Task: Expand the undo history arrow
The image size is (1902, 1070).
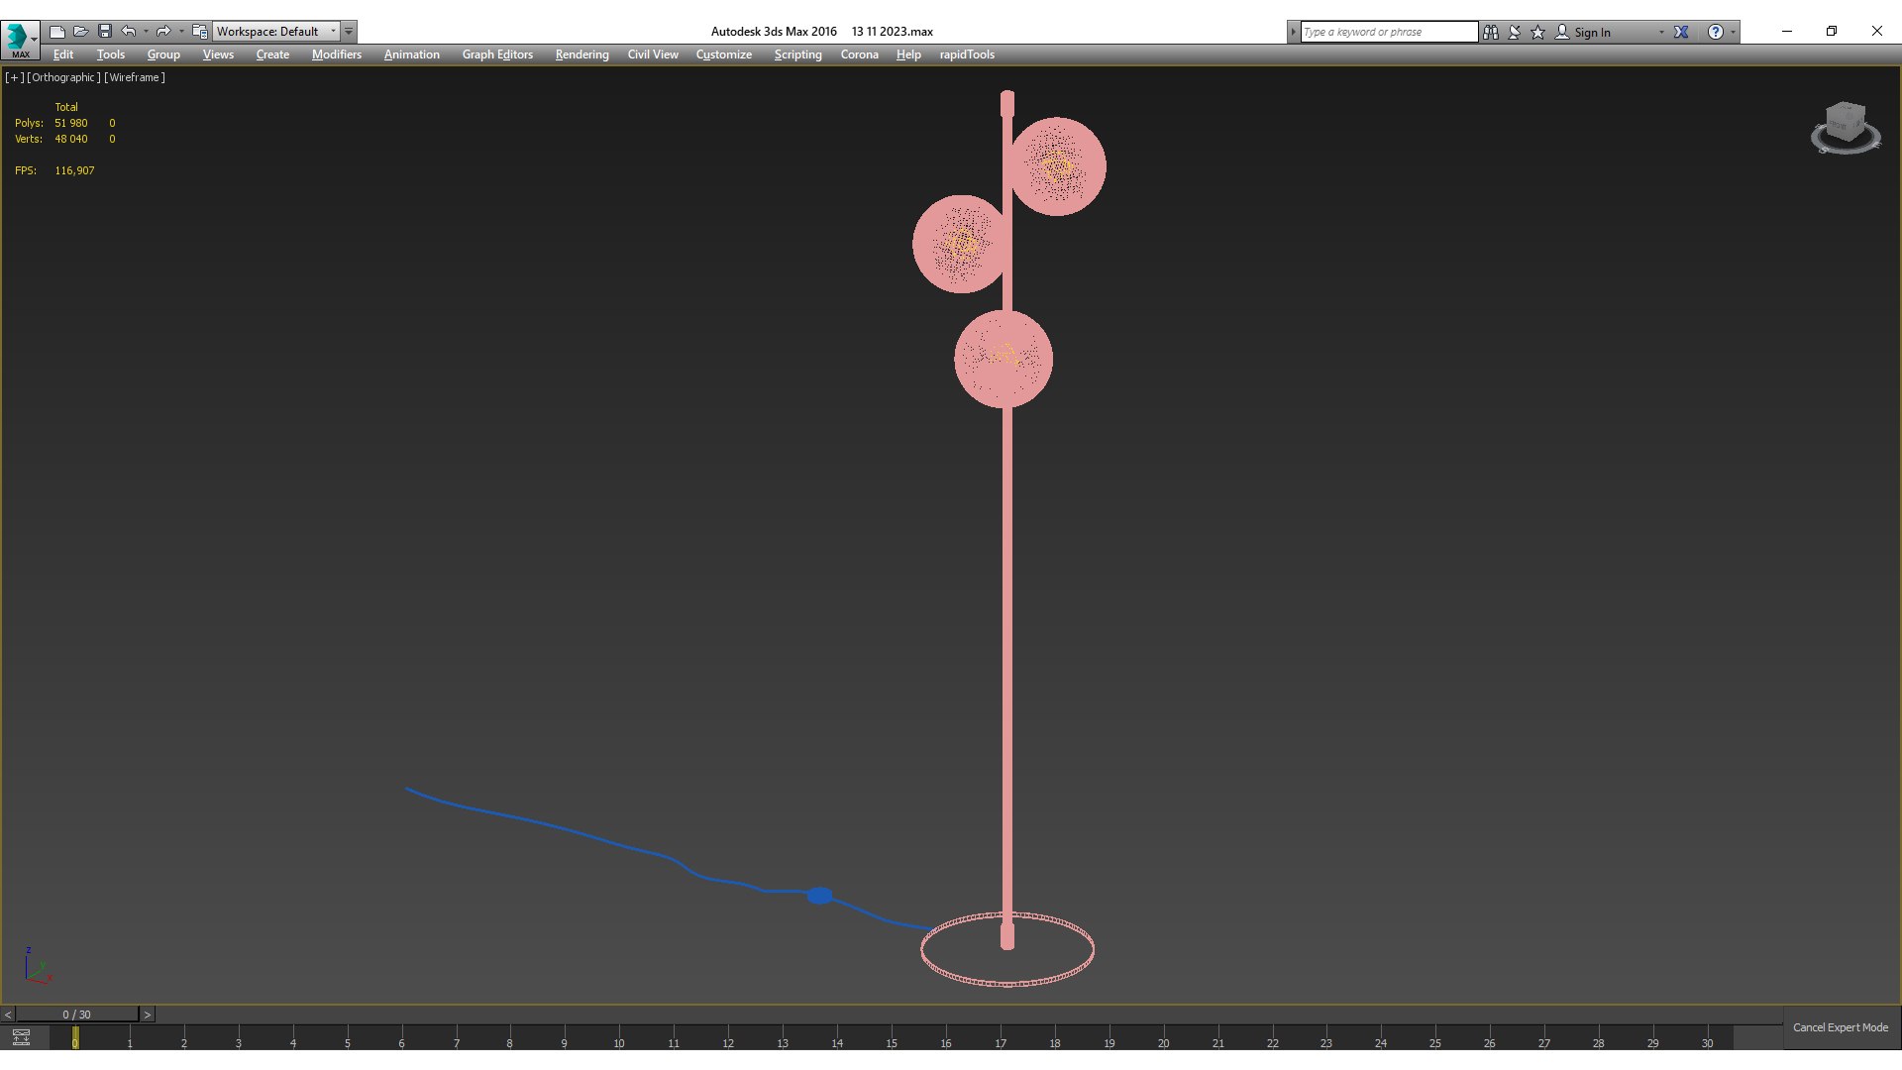Action: [146, 32]
